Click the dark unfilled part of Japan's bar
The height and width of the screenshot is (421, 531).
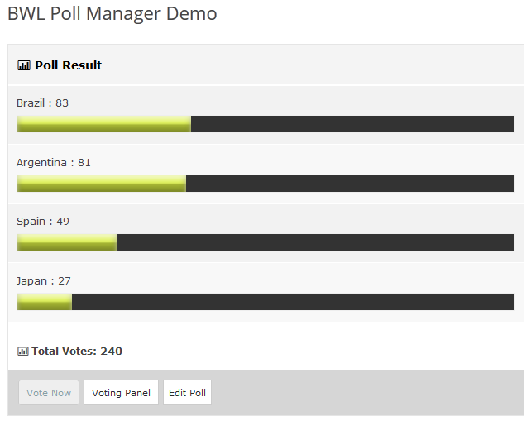[293, 302]
